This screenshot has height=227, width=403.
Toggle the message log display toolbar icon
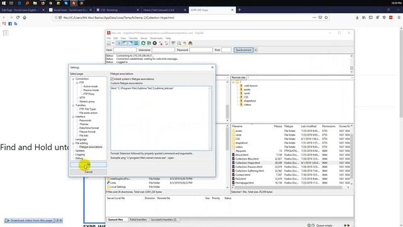[x=119, y=44]
